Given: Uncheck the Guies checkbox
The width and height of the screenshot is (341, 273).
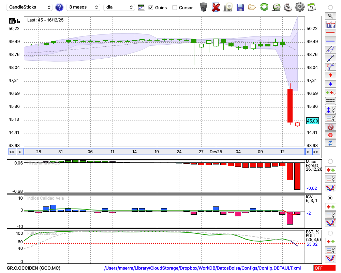Looking at the screenshot, I should [x=151, y=8].
